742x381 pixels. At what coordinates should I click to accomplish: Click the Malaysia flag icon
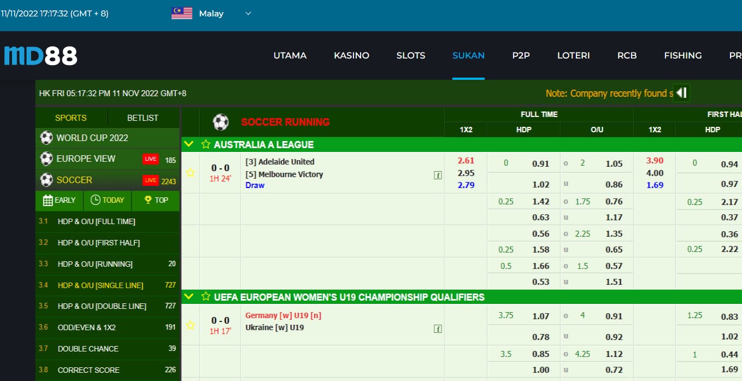tap(182, 14)
